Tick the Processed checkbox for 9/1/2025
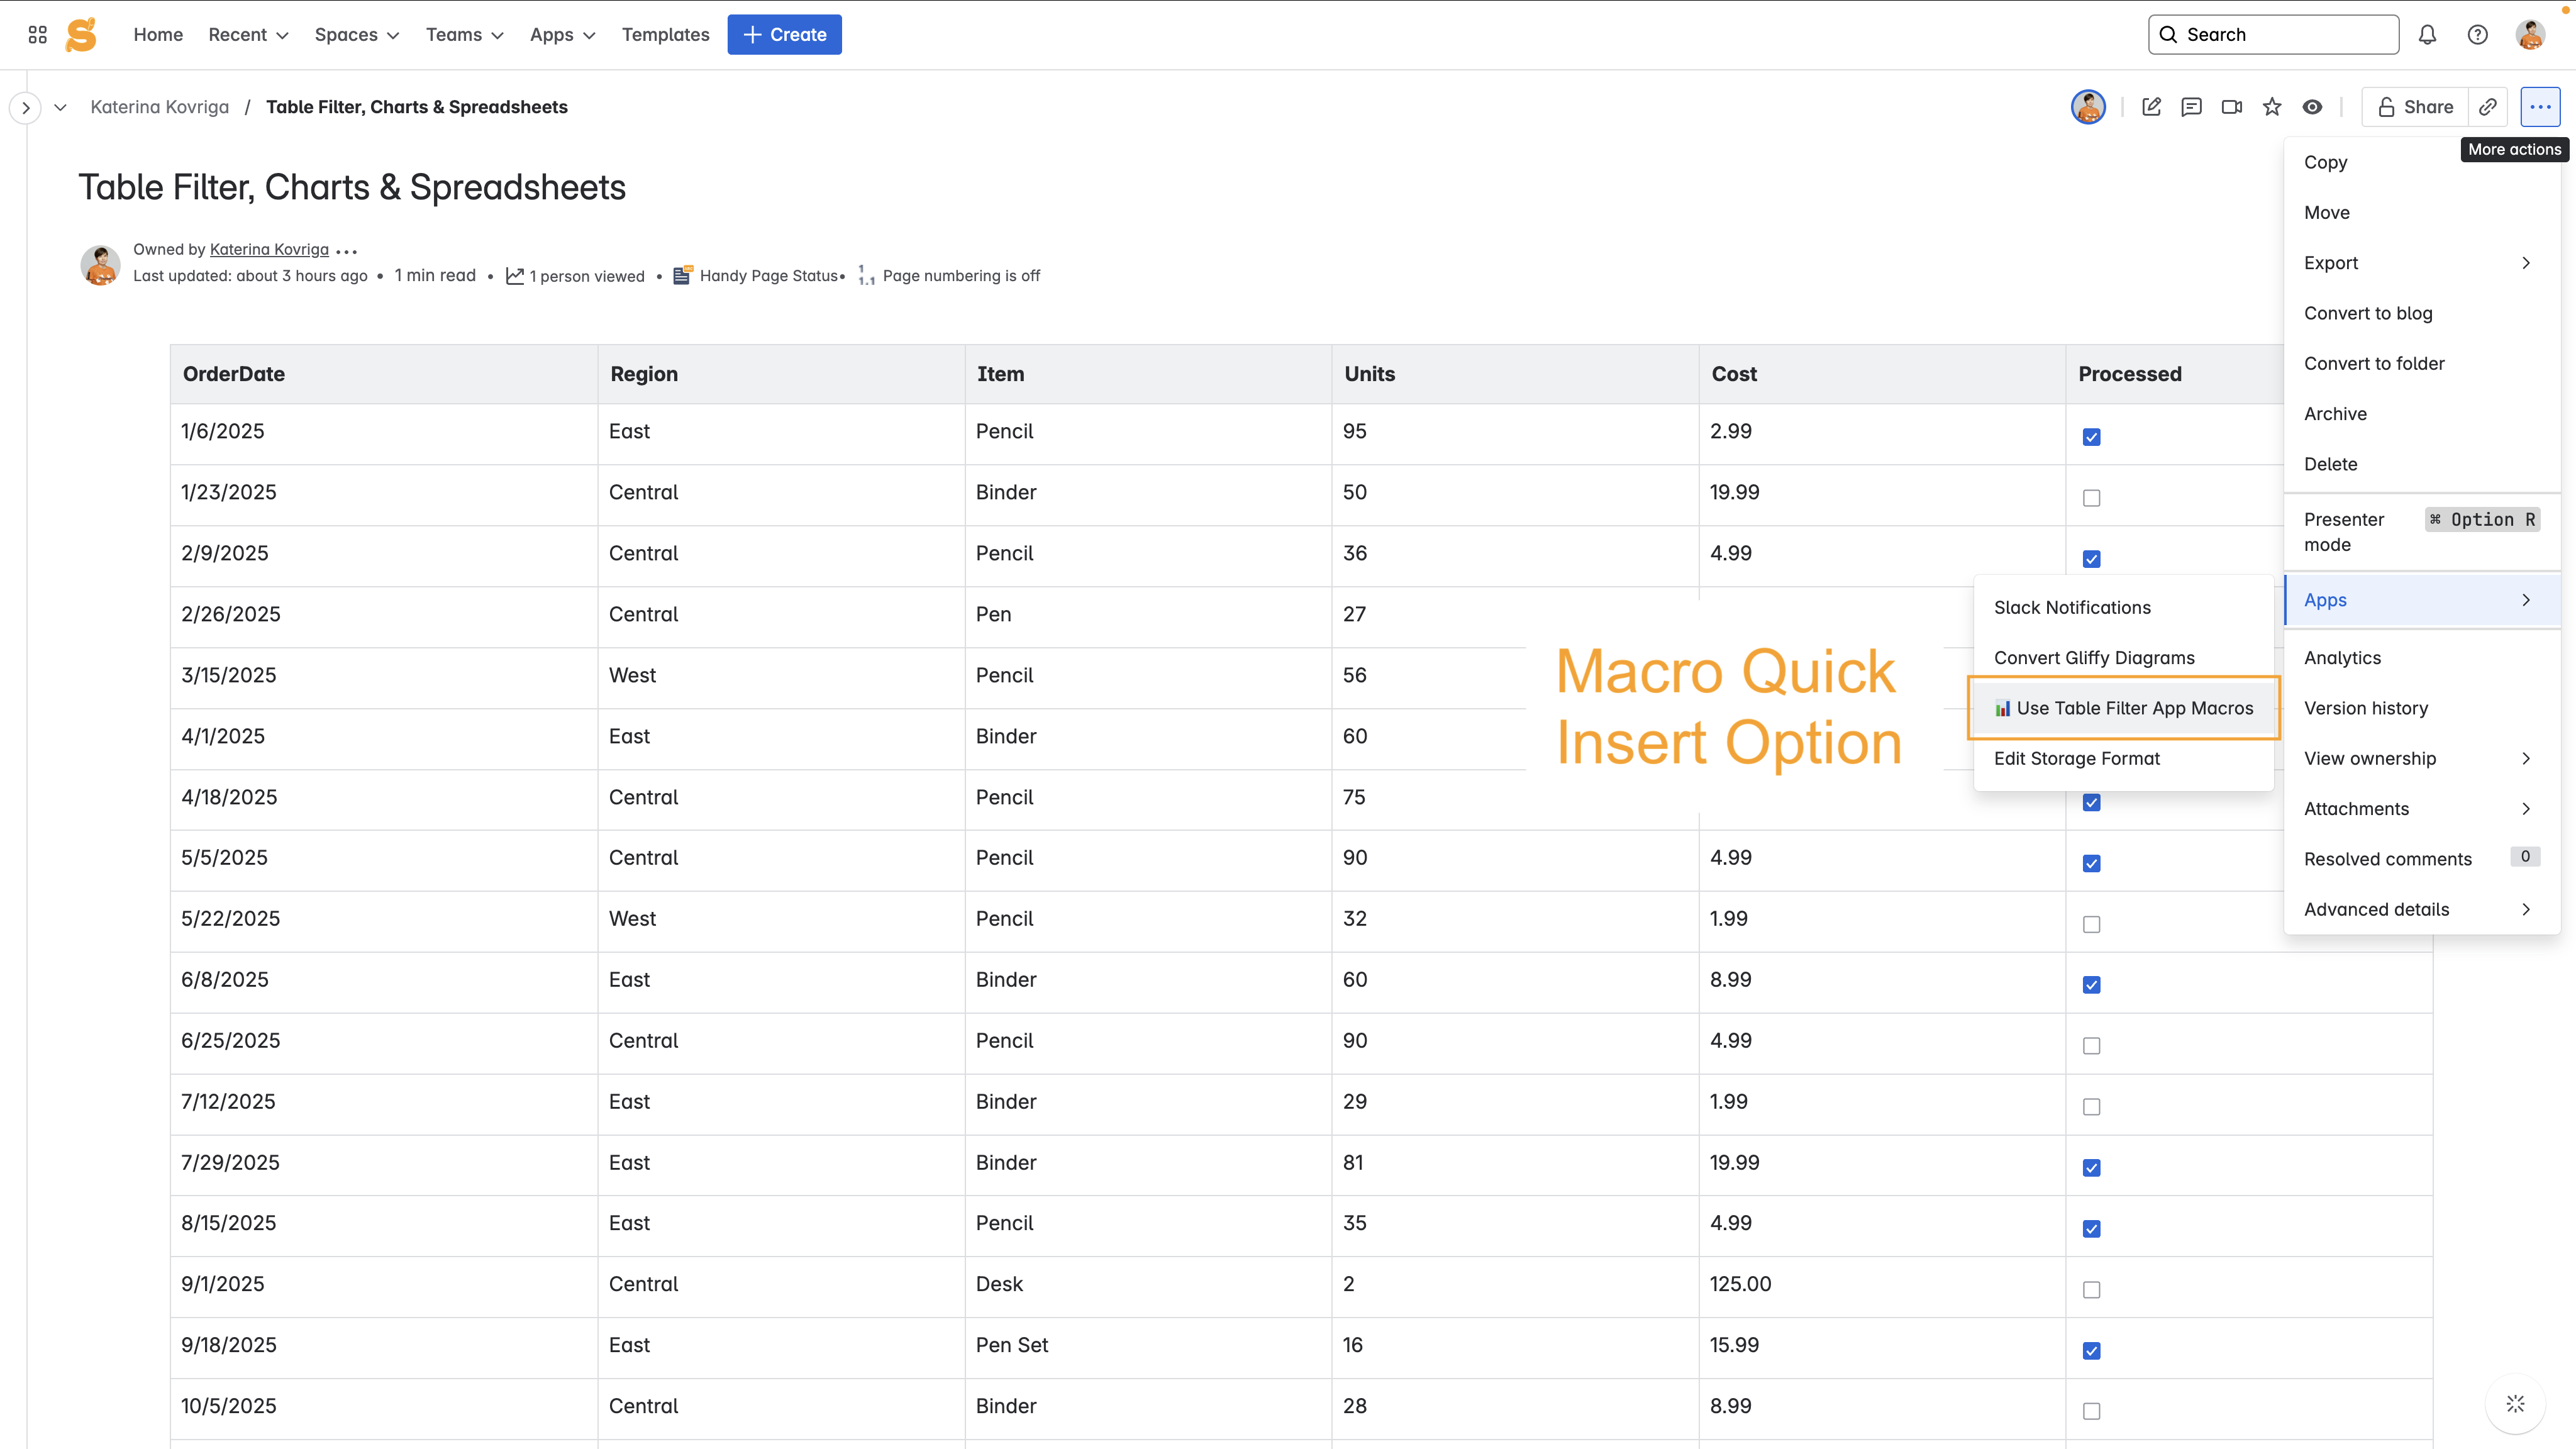2576x1449 pixels. click(x=2091, y=1290)
